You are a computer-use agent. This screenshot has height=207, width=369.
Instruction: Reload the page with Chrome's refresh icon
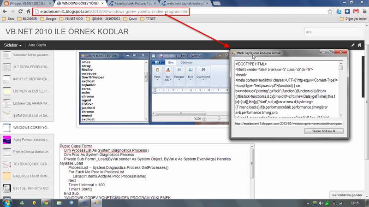pos(20,11)
